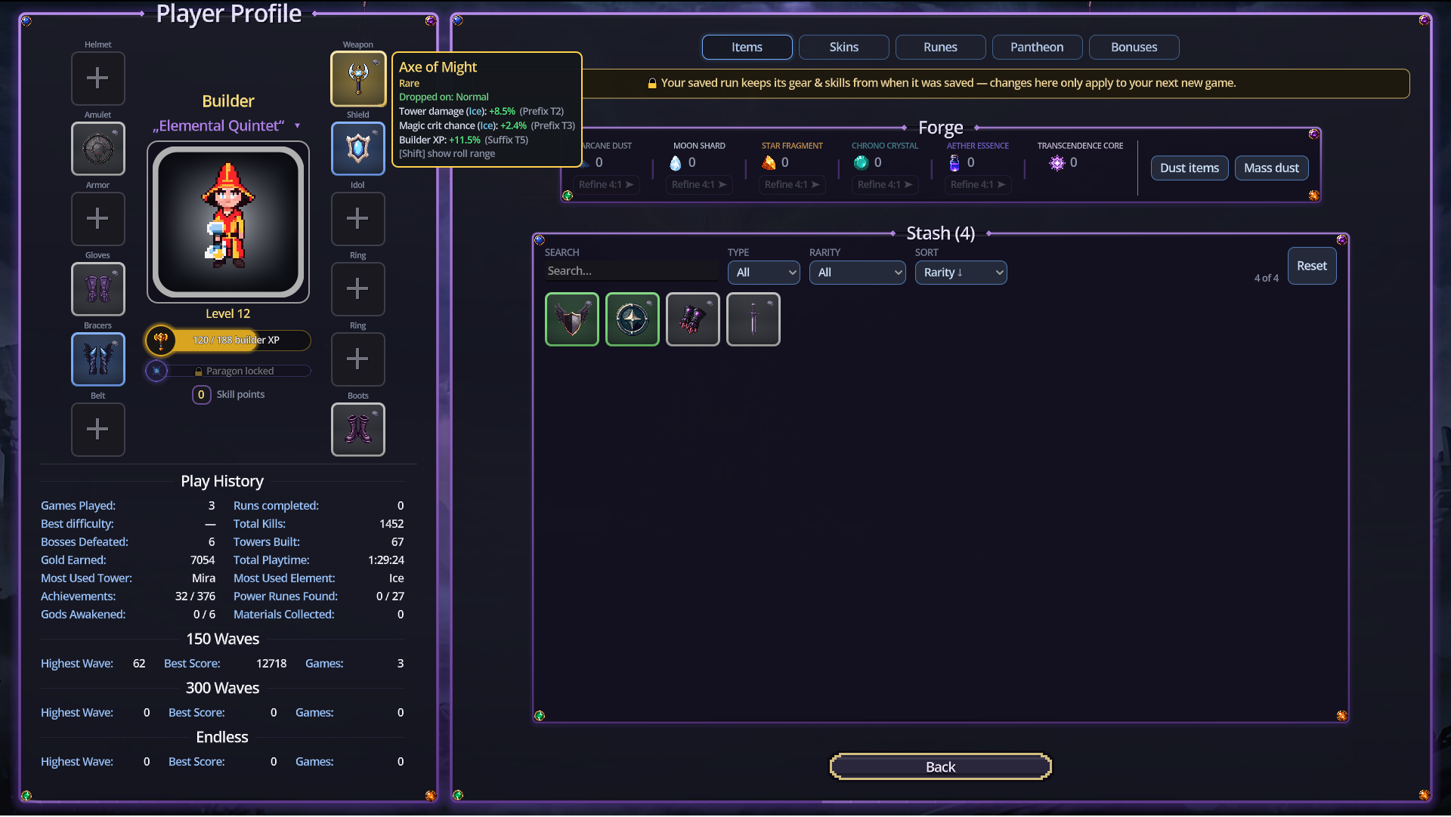This screenshot has width=1451, height=817.
Task: Select the equipped Gloves item
Action: (97, 289)
